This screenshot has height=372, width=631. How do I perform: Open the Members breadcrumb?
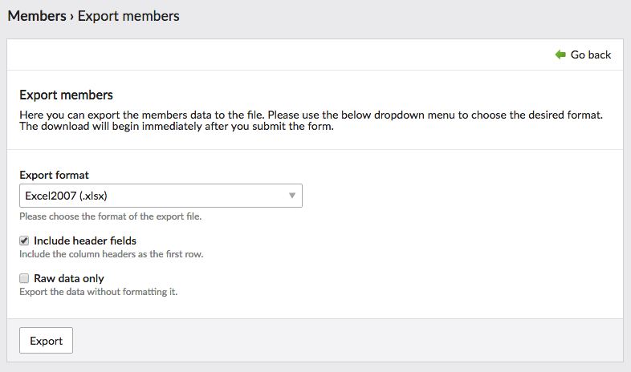click(37, 16)
